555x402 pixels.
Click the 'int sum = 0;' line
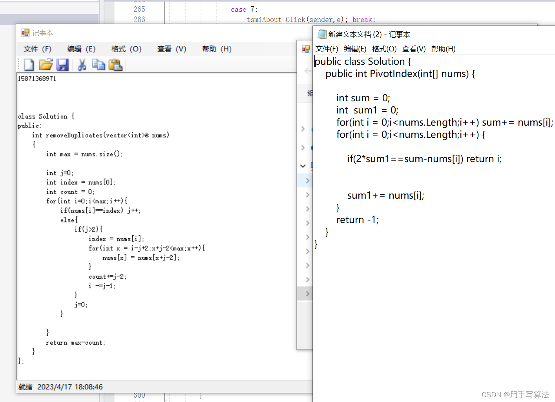point(363,98)
